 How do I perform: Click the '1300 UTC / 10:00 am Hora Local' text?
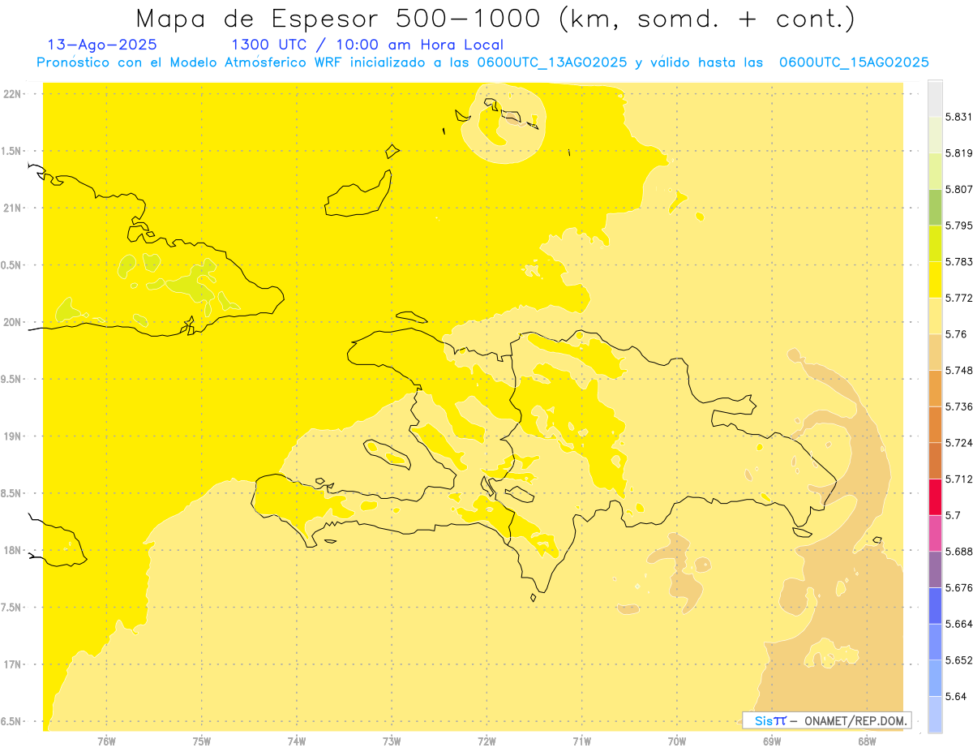click(367, 45)
